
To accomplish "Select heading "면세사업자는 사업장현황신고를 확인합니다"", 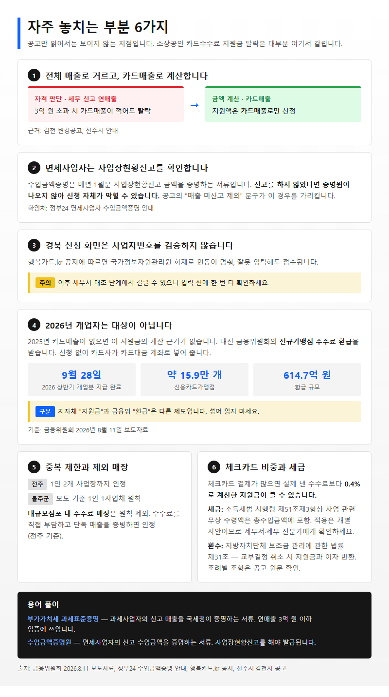I will point(126,168).
